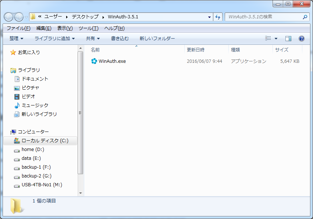Click the ビデオ filmstrip icon
The image size is (313, 219).
coord(17,97)
